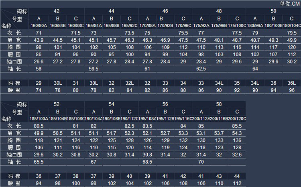The width and height of the screenshot is (301, 187).
Task: Click sleeve length value 59.5
Action: 94,69
